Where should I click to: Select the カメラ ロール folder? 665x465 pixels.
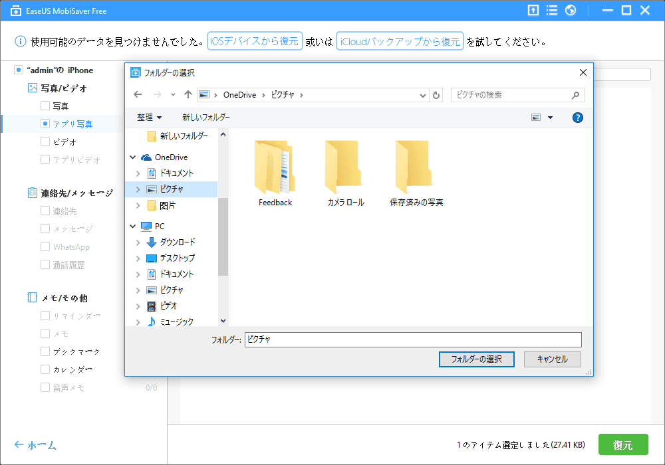(x=346, y=173)
